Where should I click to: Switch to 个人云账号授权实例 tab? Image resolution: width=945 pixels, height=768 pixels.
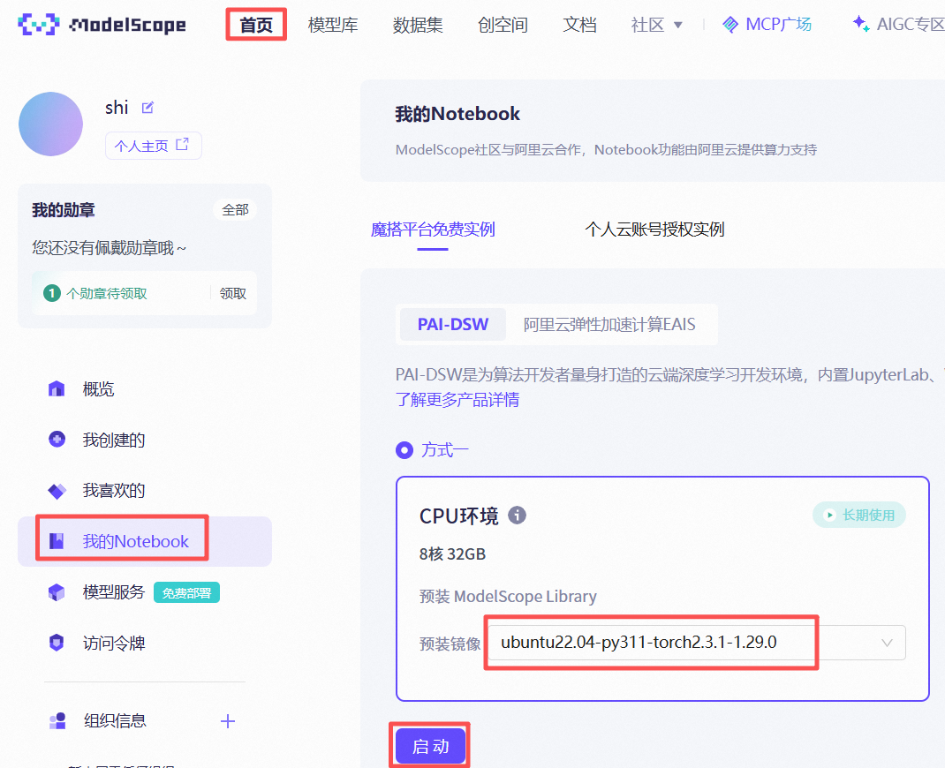pos(654,230)
